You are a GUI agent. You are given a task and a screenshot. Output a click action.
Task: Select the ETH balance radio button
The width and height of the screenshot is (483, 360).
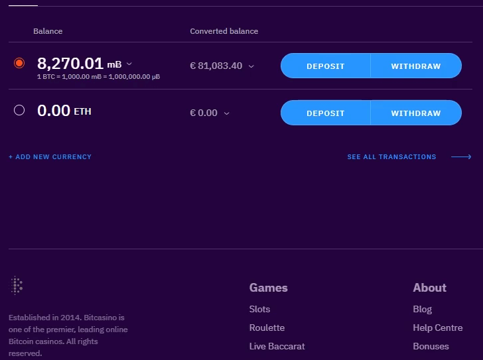tap(19, 110)
